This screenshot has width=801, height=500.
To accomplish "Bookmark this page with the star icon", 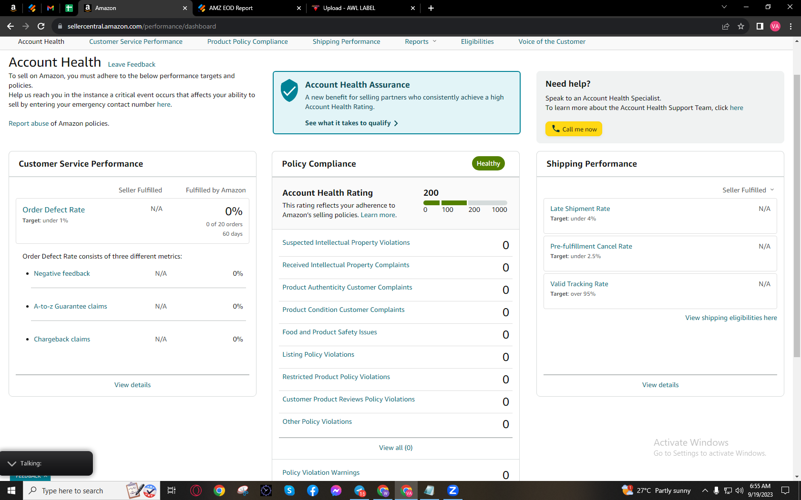I will (x=741, y=26).
